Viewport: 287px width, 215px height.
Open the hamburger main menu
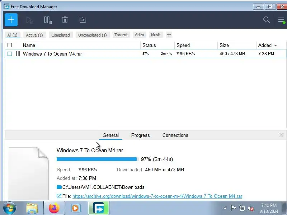coord(281,20)
